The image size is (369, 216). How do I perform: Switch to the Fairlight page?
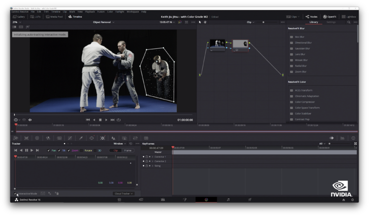tap(228, 200)
